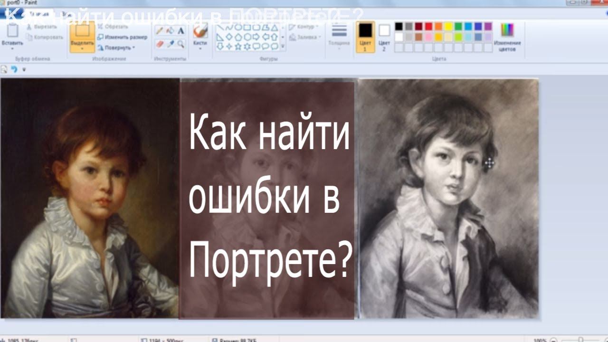Activate the Цвет 1 foreground color box
Screen dimensions: 608x342
click(365, 37)
